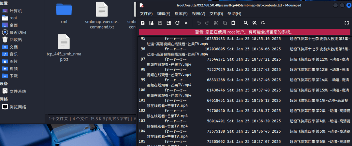Viewport: 352px width, 146px height.
Task: Click the Undo arrow icon
Action: click(199, 23)
